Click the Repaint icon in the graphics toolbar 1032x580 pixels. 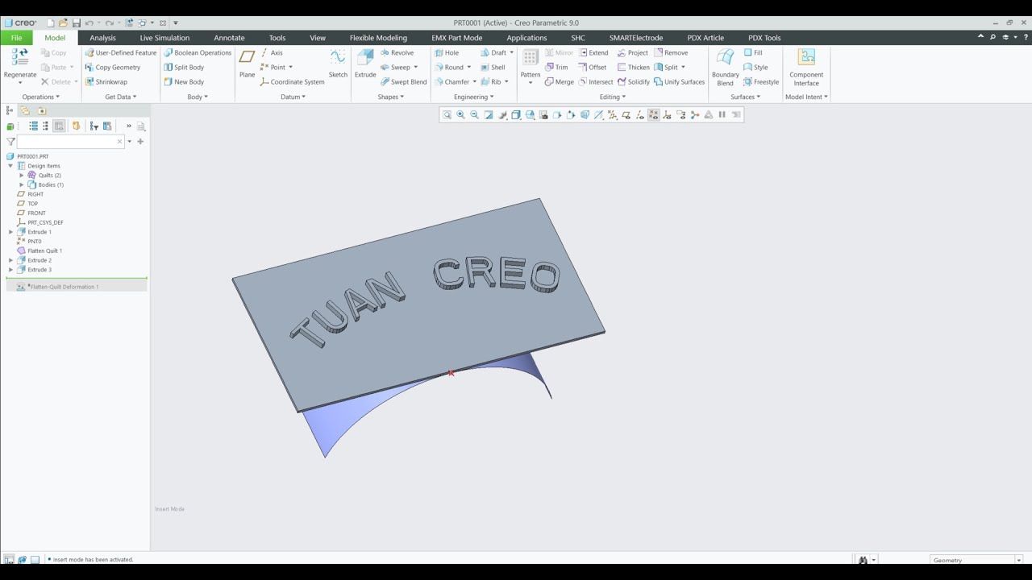point(488,114)
